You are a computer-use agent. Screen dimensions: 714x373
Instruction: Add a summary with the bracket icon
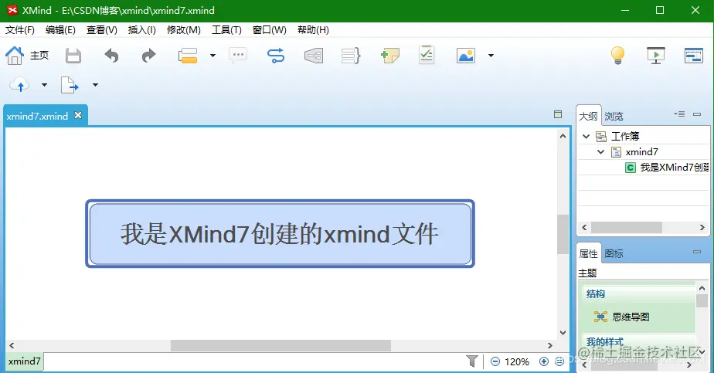(x=351, y=56)
